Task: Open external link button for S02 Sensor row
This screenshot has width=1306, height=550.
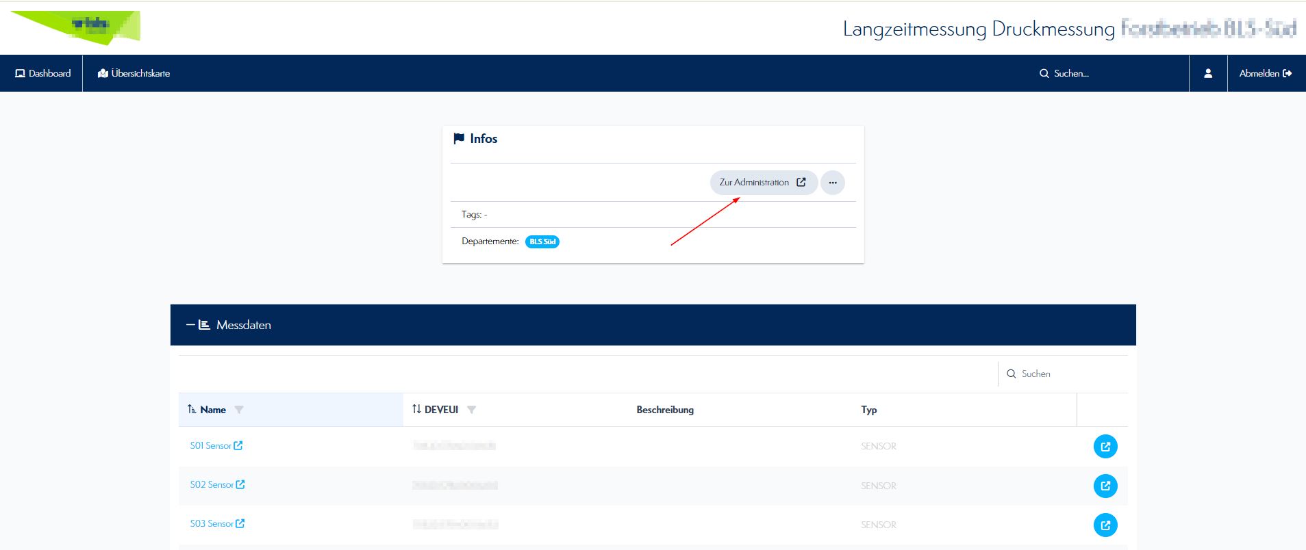Action: 1105,486
